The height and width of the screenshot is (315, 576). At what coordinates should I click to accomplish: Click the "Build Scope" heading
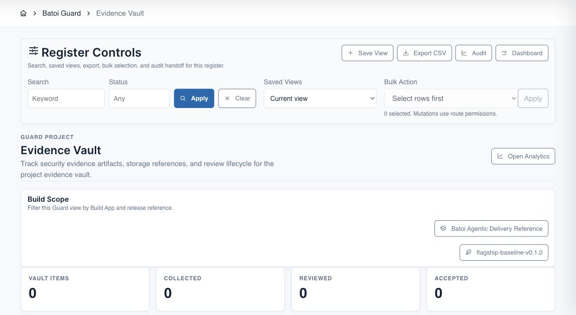coord(48,199)
